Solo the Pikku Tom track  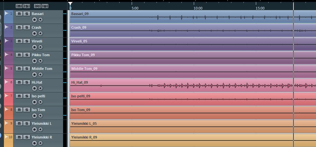click(x=26, y=55)
